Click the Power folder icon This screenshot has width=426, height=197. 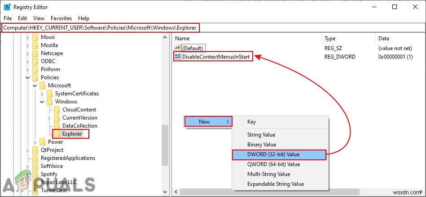[x=42, y=142]
